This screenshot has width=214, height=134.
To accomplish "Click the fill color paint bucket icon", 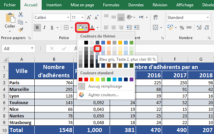I will pos(80,27).
